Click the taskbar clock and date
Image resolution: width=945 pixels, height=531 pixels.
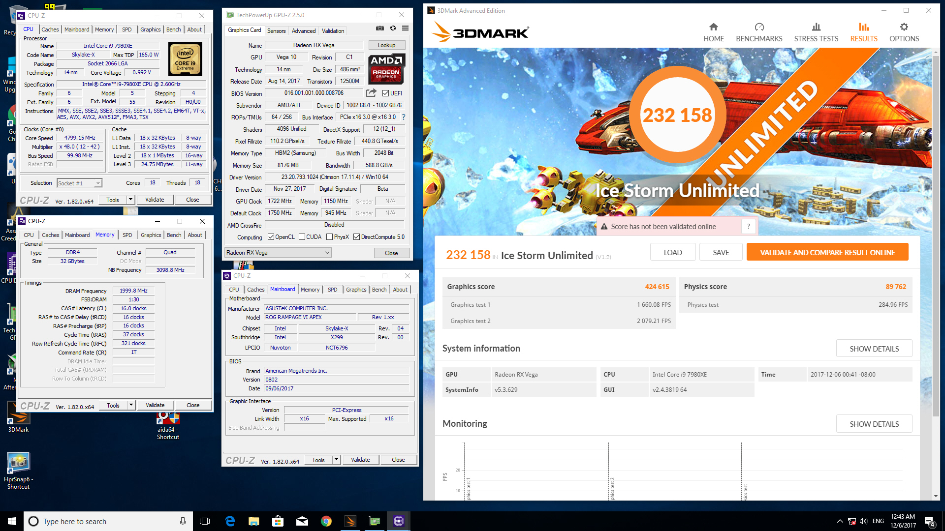(x=903, y=521)
